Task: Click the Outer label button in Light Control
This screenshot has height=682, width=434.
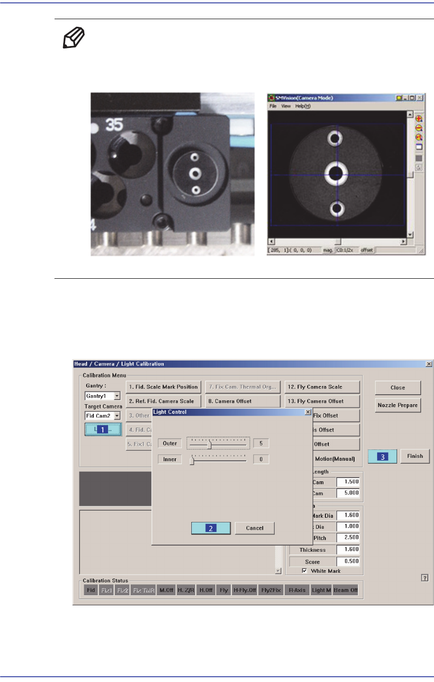Action: (170, 443)
